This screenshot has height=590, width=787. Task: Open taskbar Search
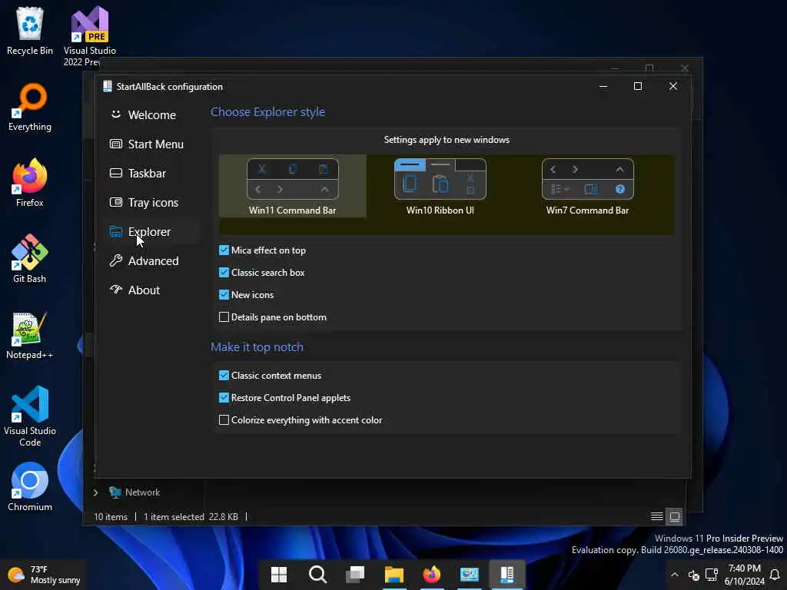(x=317, y=575)
